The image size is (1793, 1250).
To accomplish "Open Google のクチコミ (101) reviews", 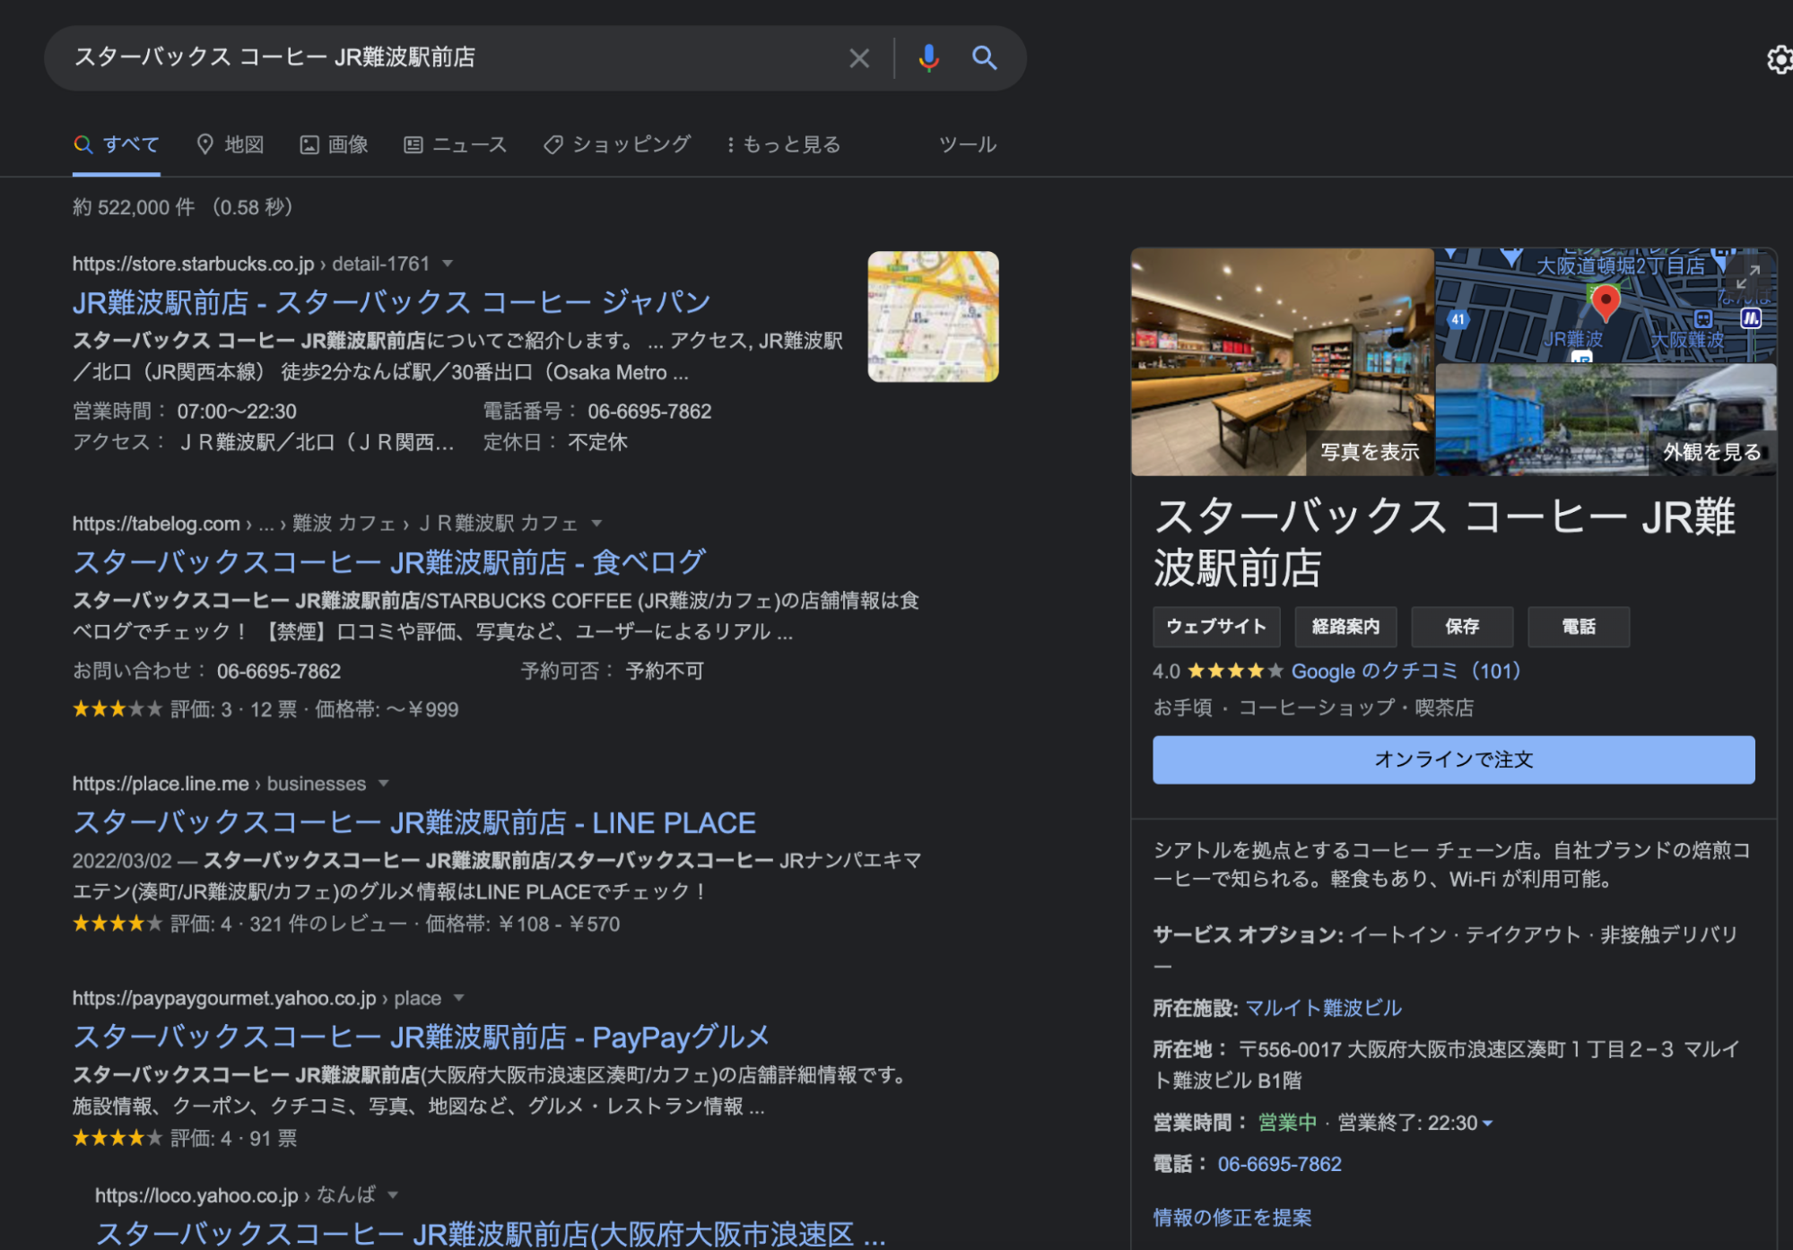I will click(x=1406, y=672).
